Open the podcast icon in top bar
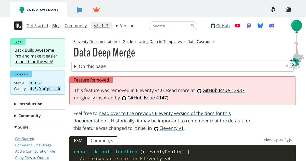The width and height of the screenshot is (306, 161). (273, 10)
